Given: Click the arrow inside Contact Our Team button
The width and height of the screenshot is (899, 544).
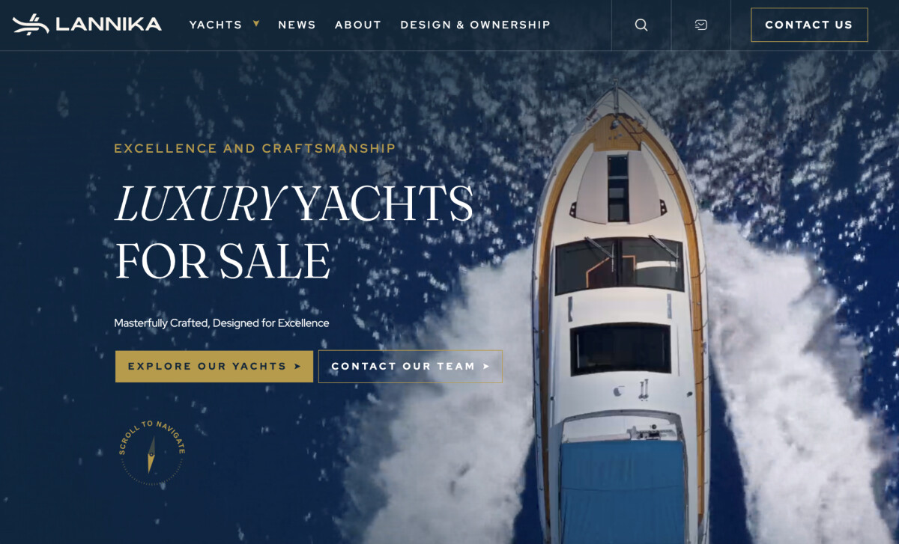Looking at the screenshot, I should (x=486, y=367).
